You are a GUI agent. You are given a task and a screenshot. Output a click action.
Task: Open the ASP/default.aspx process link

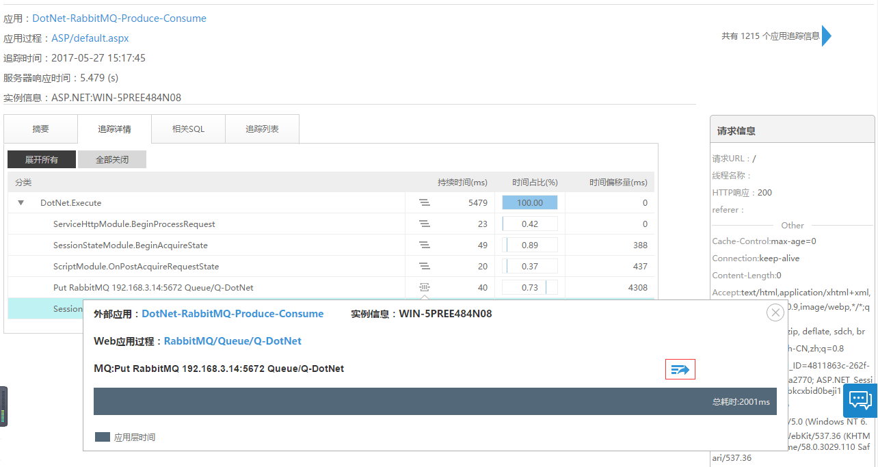(x=90, y=38)
